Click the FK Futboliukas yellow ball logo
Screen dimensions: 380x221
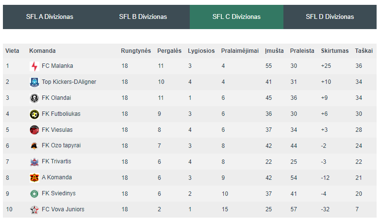[34, 114]
